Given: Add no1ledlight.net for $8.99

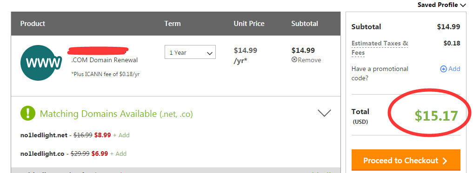Looking at the screenshot, I should tap(121, 135).
